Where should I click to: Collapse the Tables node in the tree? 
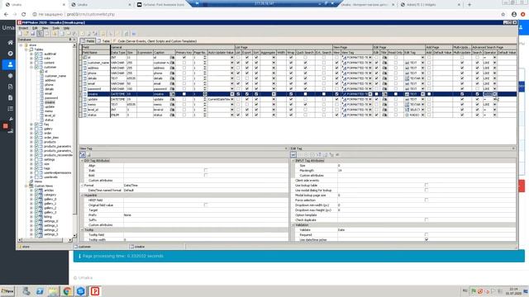click(x=26, y=49)
